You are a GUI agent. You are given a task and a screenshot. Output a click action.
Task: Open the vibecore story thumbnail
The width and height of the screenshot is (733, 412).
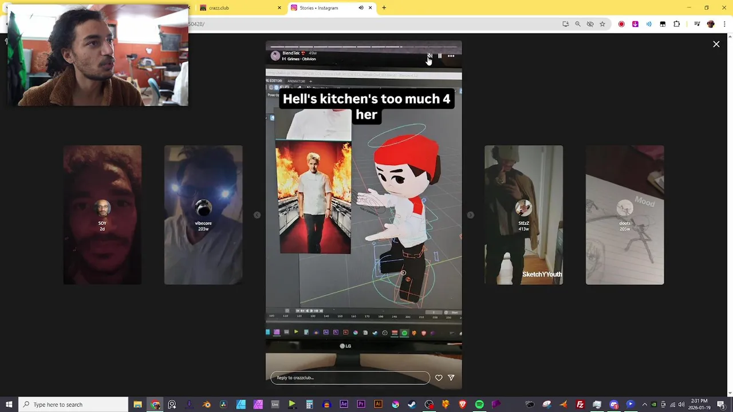tap(203, 215)
